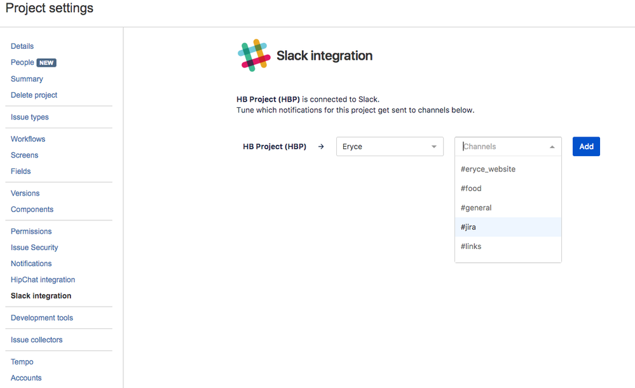Viewport: 635px width, 388px height.
Task: Open the Fields settings
Action: point(20,171)
